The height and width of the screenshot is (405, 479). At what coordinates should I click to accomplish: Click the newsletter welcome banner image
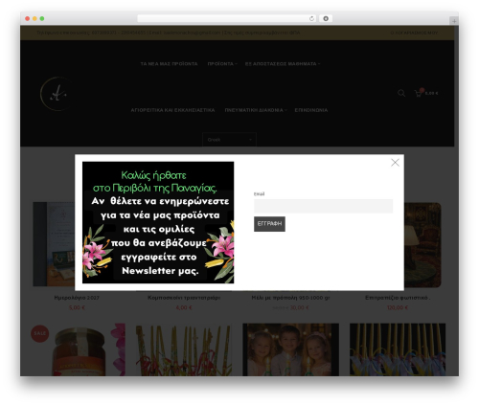coord(158,222)
